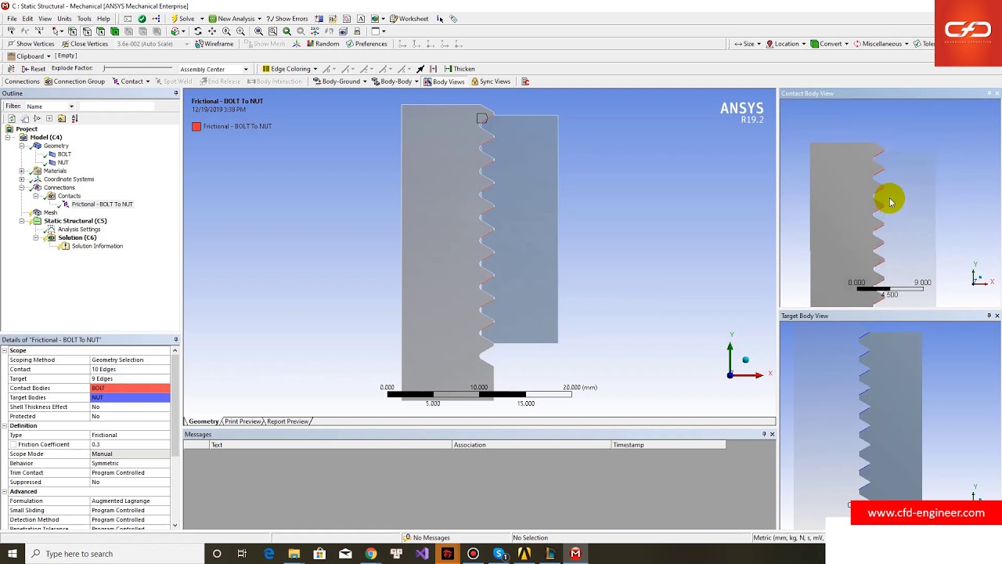Select Solution Information tree item
The image size is (1002, 564).
(x=97, y=246)
